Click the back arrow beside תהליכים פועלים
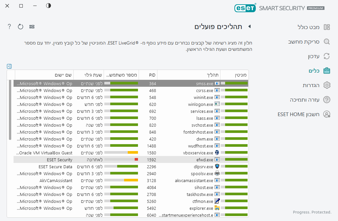The image size is (338, 221). click(x=250, y=27)
